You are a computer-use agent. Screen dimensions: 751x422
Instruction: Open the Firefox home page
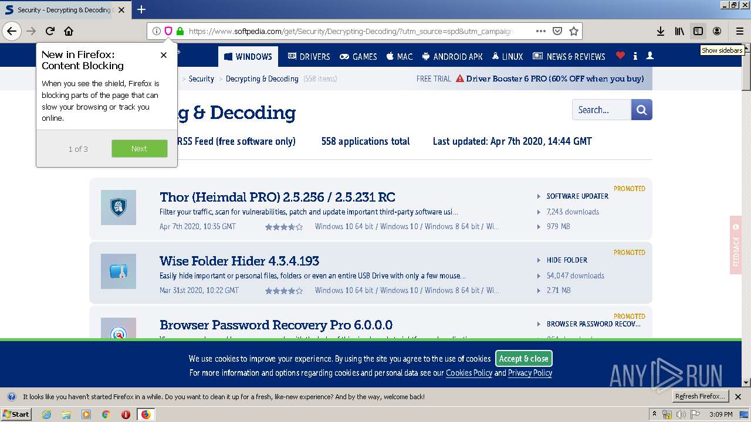(69, 31)
